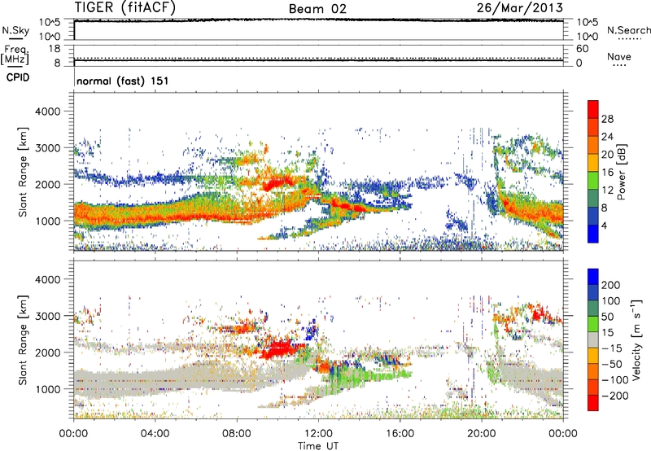This screenshot has height=451, width=651.
Task: Click the Time UT axis label
Action: (318, 446)
